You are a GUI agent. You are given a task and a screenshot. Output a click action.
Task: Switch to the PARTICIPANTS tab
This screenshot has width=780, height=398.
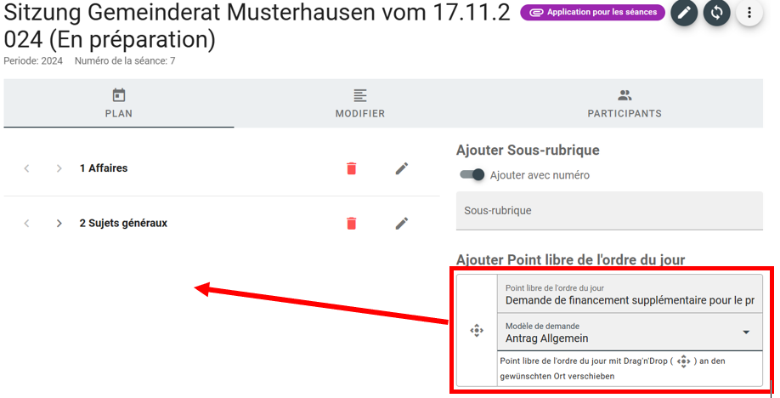pos(624,104)
